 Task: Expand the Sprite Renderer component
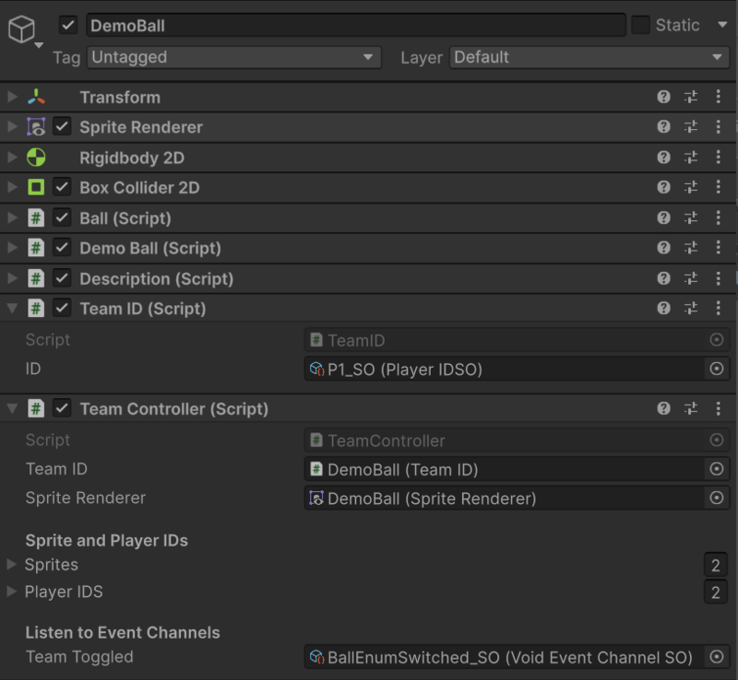click(12, 126)
